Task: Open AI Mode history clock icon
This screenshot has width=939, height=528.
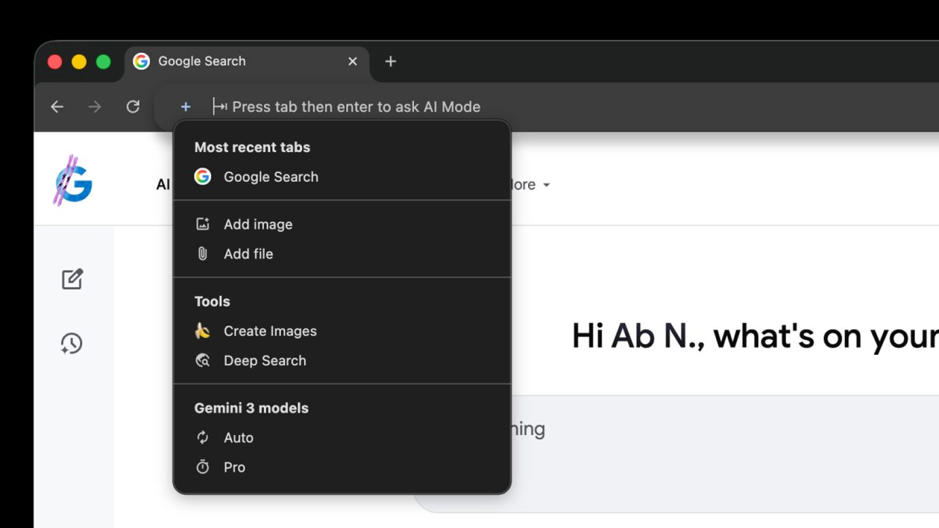Action: 71,343
